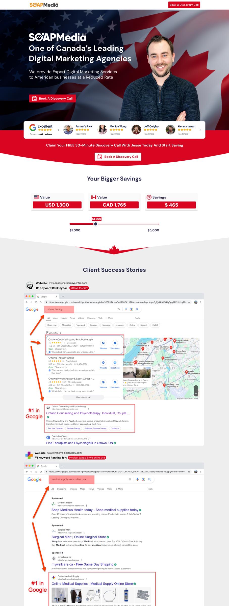Click the hero Book A Discovery Call button with calendar icon
The width and height of the screenshot is (229, 606).
(53, 98)
